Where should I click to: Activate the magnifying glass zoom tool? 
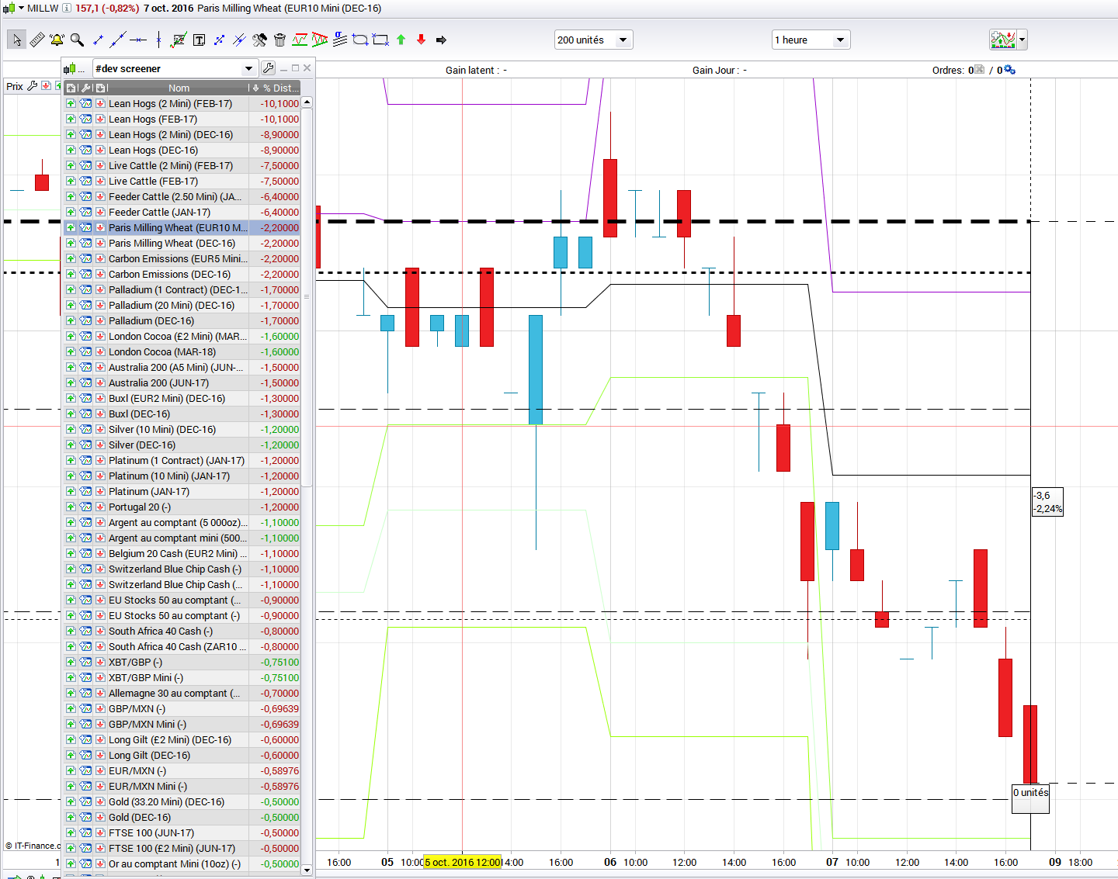(x=77, y=40)
